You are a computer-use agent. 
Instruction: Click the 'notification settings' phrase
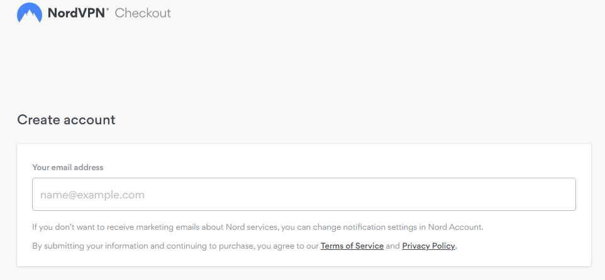[380, 227]
